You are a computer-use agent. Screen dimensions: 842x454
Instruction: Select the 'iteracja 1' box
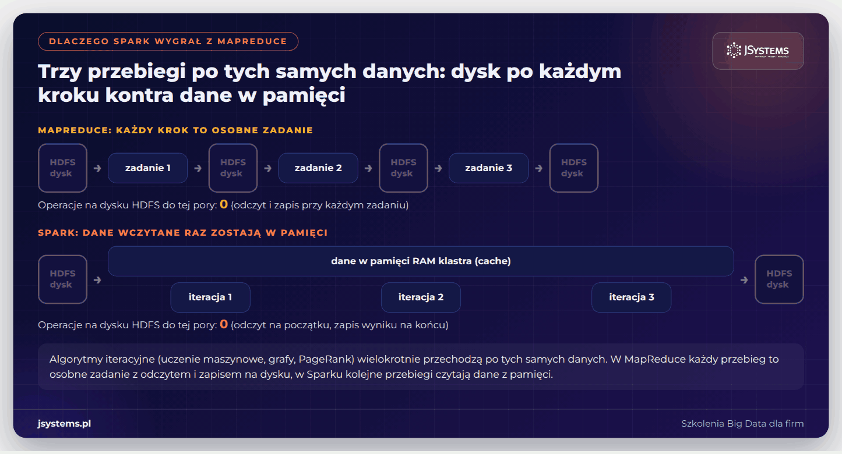click(210, 297)
